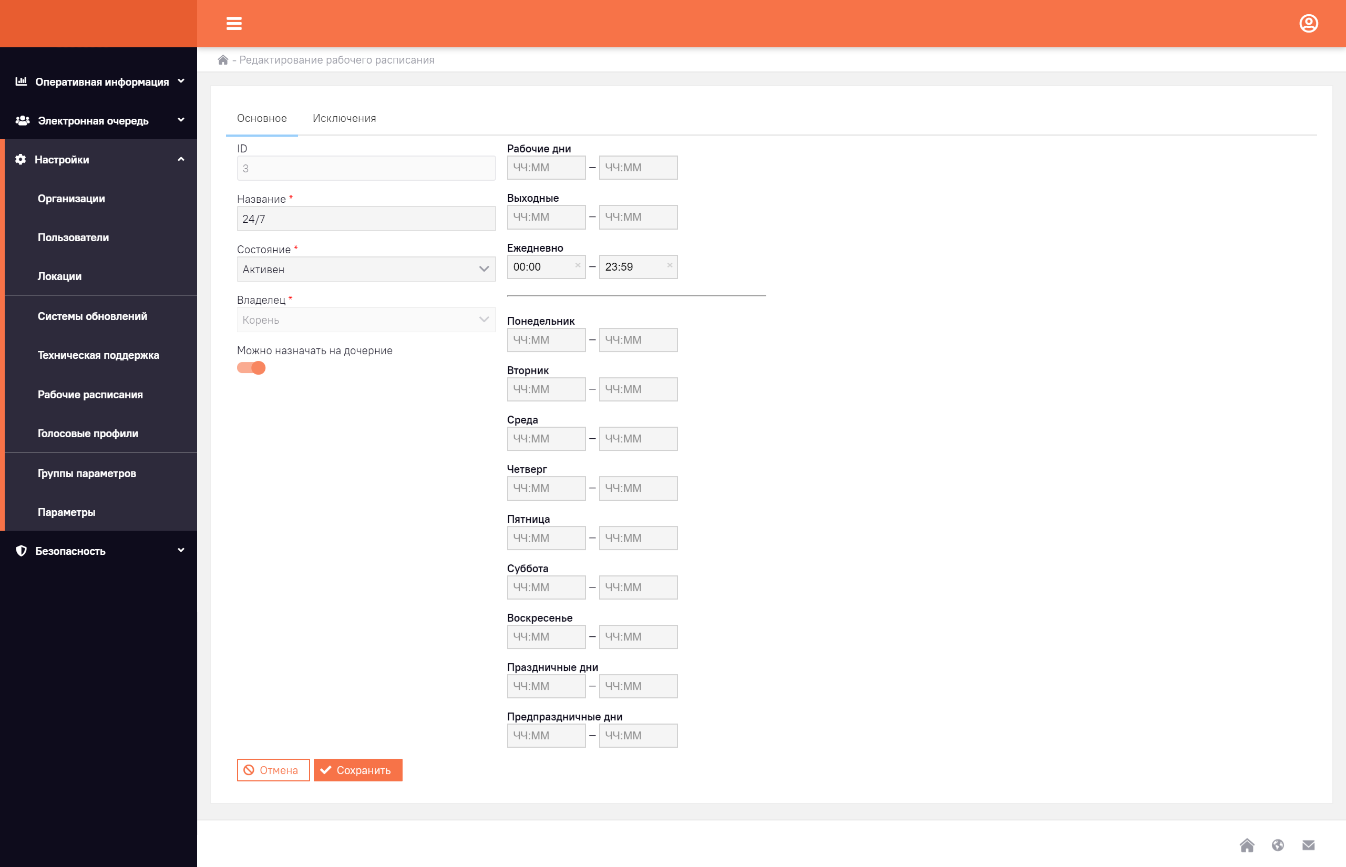Click the Вторник start time field
1346x867 pixels.
click(x=546, y=389)
